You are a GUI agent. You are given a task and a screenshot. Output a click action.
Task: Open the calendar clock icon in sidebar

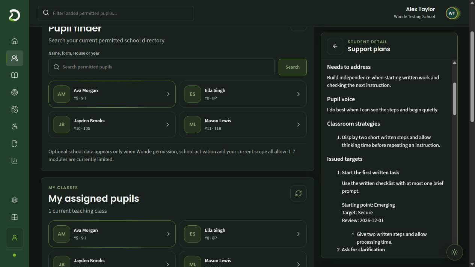pyautogui.click(x=14, y=109)
